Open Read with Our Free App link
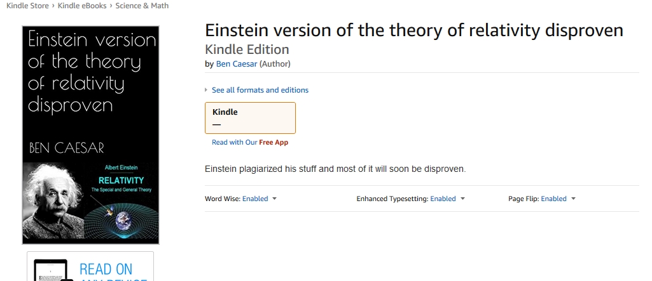652x281 pixels. (x=250, y=142)
